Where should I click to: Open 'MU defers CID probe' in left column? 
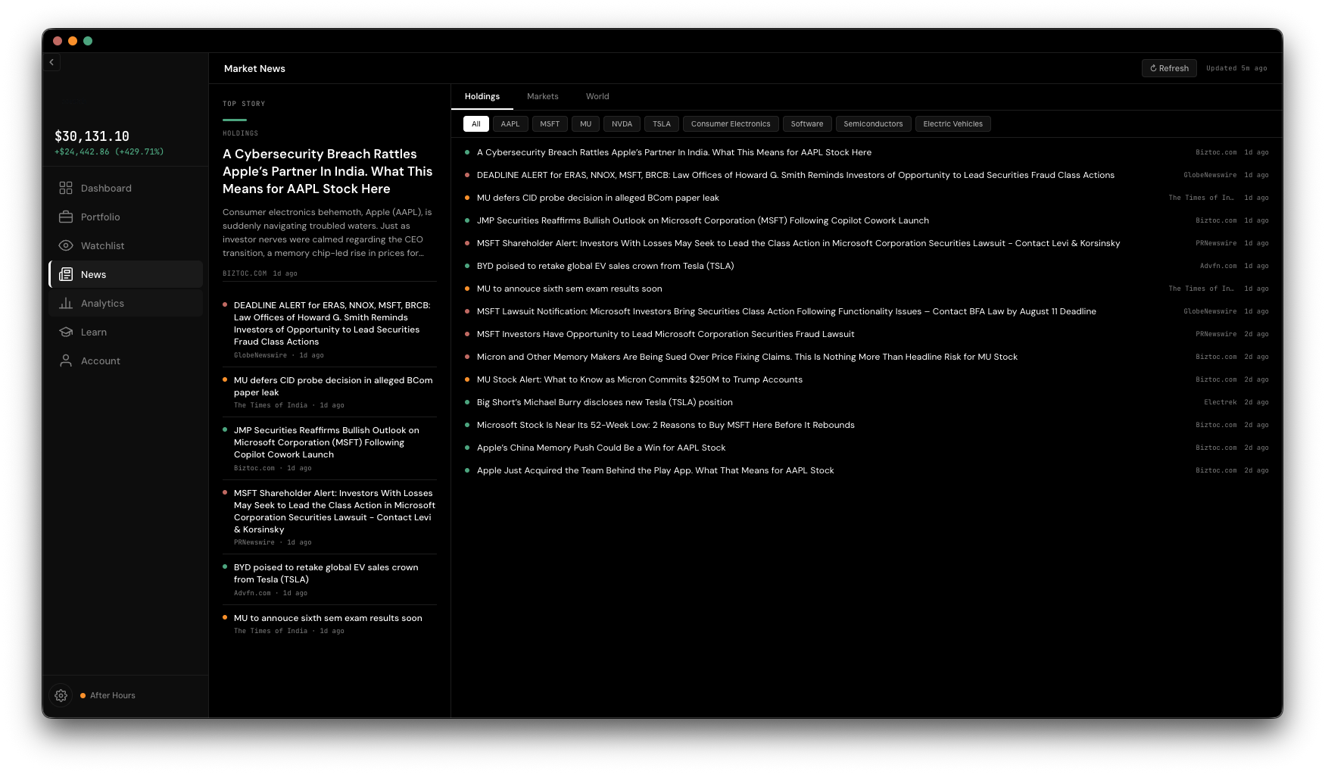coord(329,392)
